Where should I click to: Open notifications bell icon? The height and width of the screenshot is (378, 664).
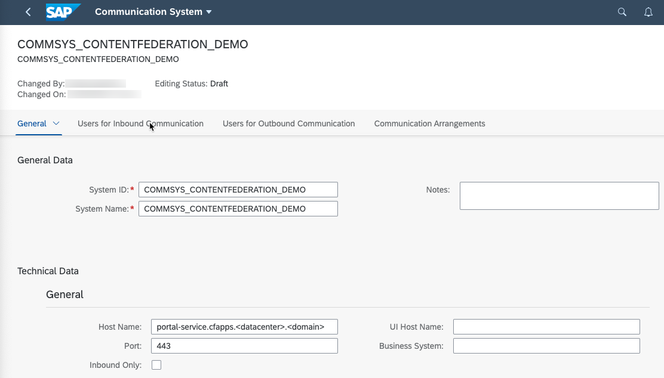coord(648,12)
